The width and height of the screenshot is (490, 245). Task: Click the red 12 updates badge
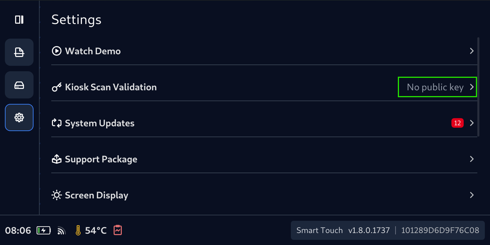[457, 123]
